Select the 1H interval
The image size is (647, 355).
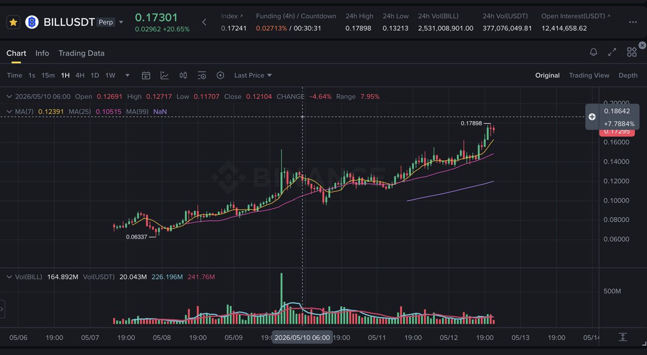coord(65,75)
